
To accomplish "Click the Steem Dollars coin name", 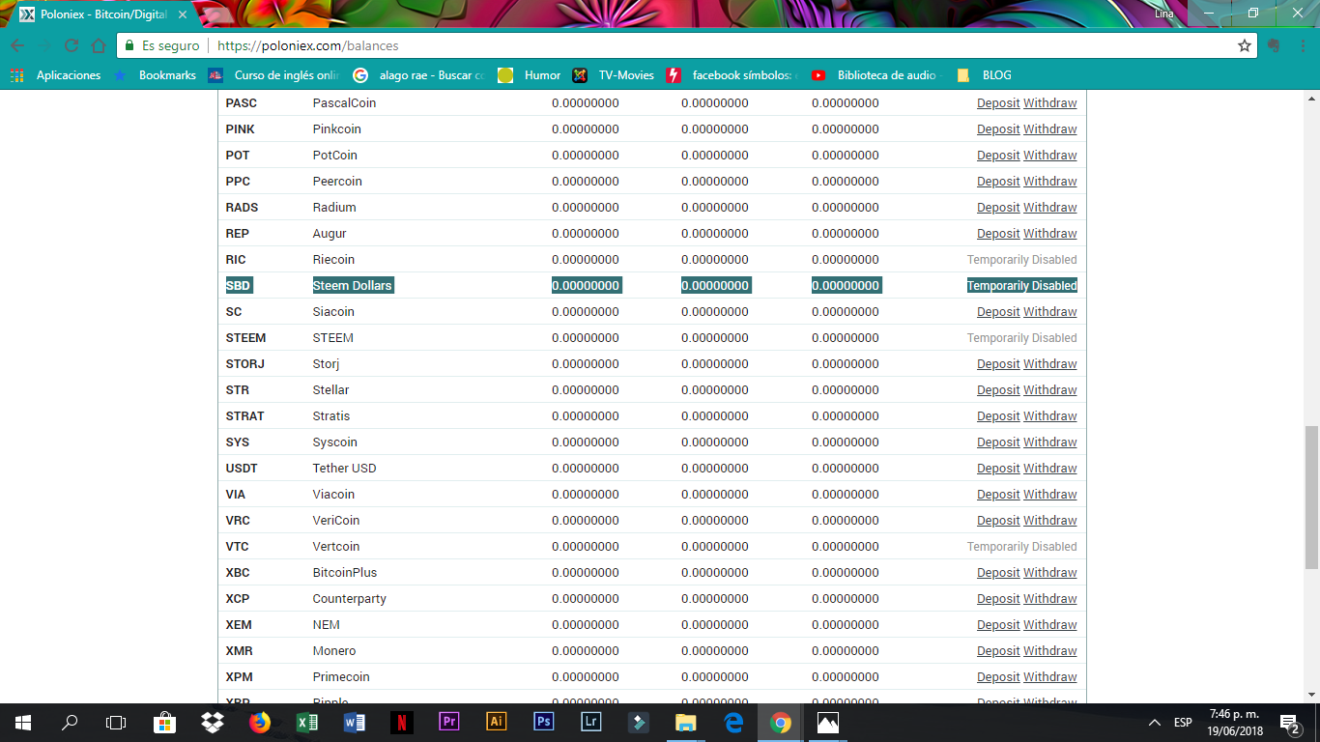I will pyautogui.click(x=353, y=286).
